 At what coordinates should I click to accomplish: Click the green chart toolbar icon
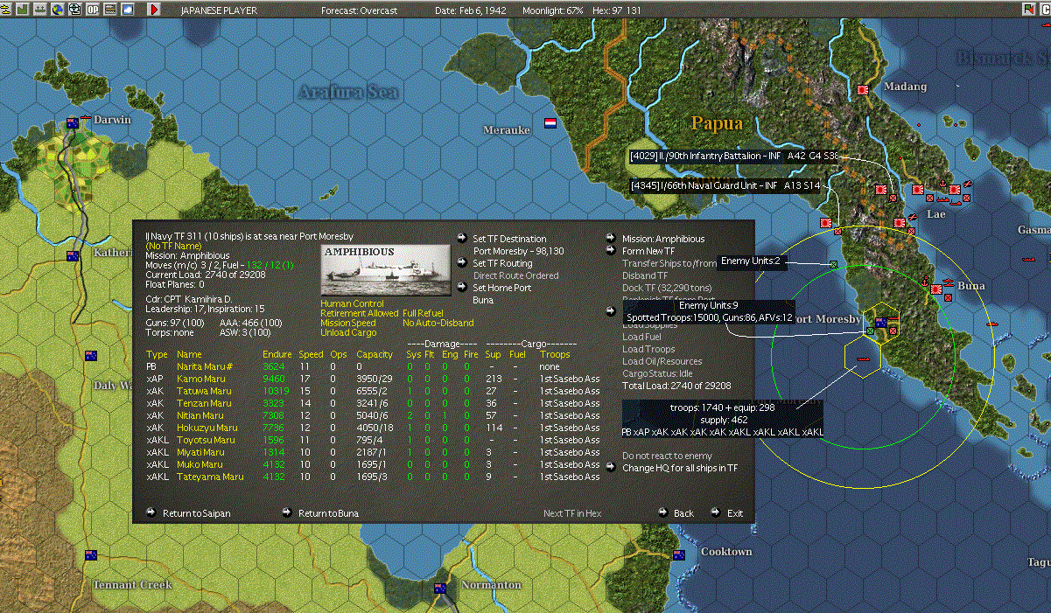(22, 9)
